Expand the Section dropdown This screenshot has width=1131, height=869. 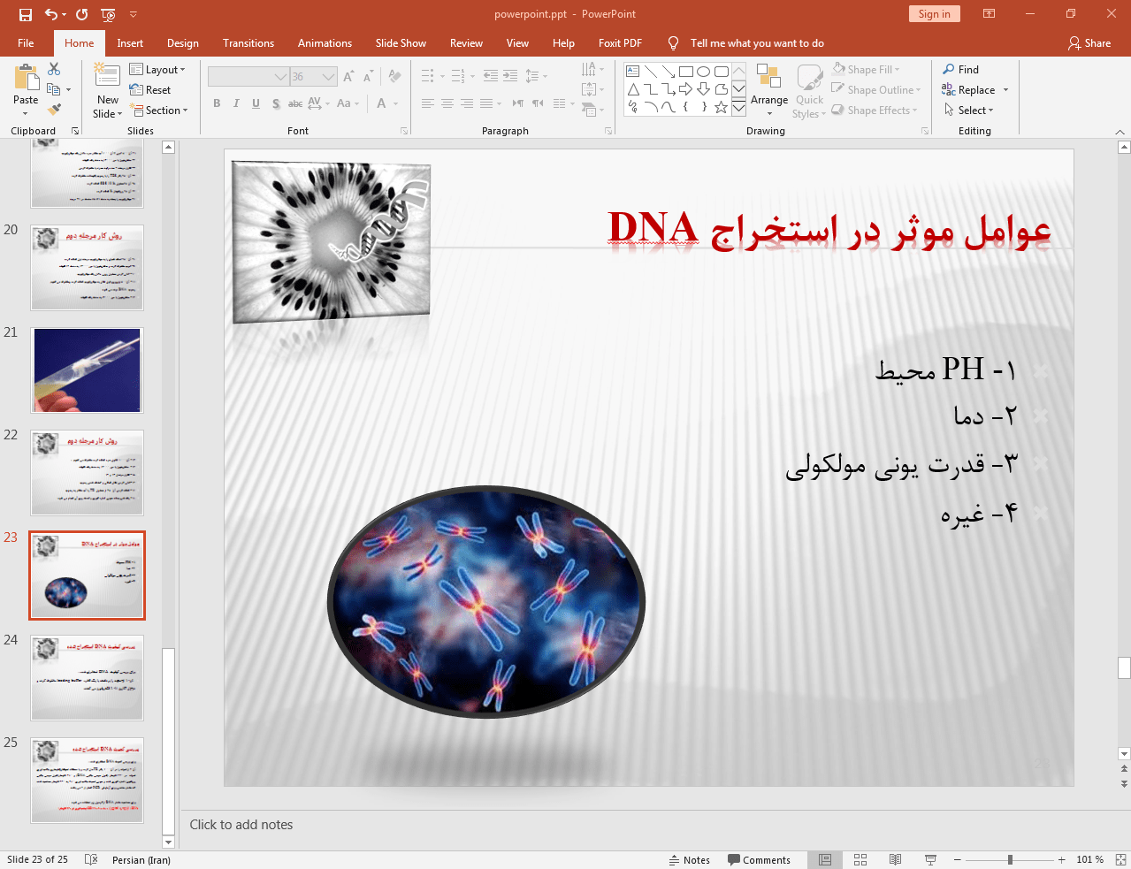(x=159, y=110)
